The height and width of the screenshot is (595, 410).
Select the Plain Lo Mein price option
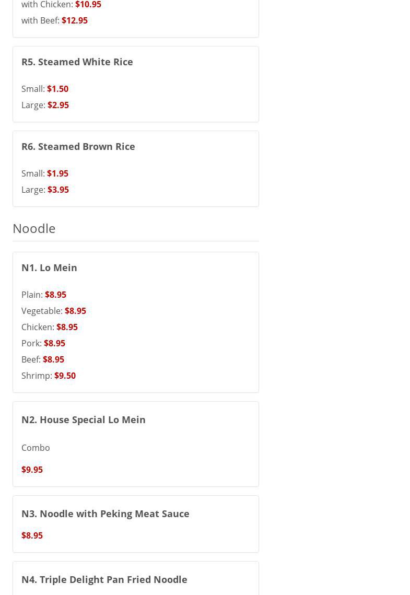[x=44, y=295]
